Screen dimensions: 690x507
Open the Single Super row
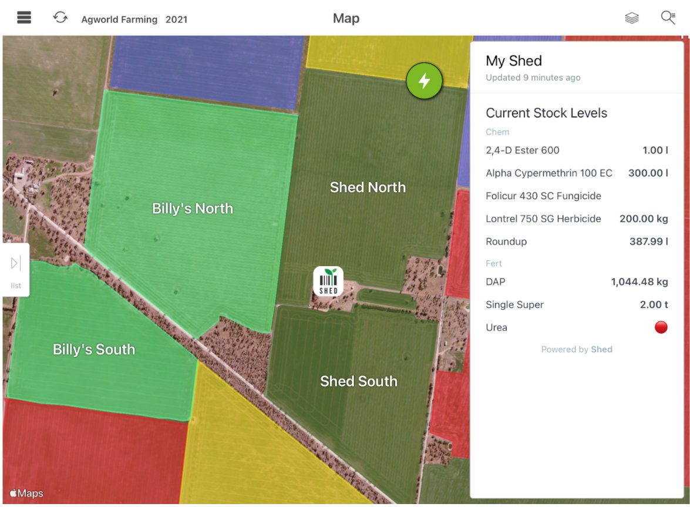tap(577, 304)
